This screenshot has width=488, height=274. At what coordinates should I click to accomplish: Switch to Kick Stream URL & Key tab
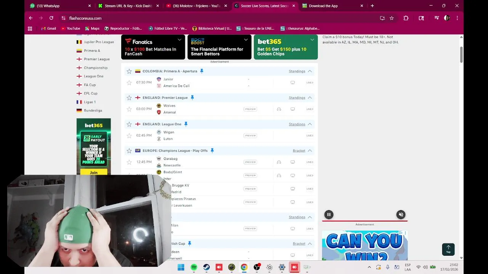click(x=128, y=6)
